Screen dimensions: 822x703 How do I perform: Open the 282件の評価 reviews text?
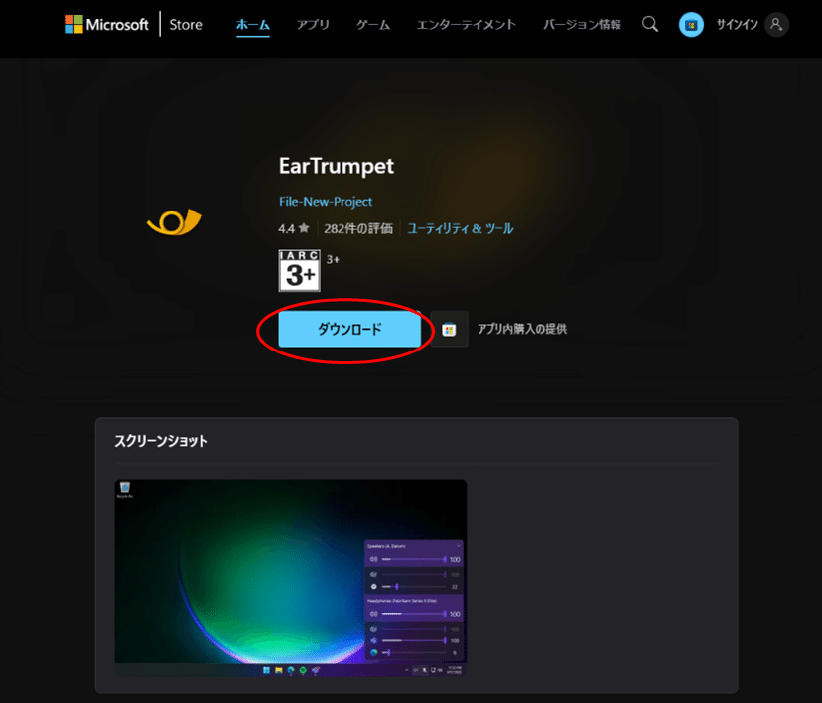pyautogui.click(x=358, y=228)
